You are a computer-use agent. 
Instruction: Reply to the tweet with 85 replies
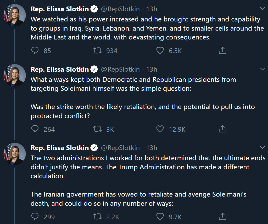click(35, 50)
